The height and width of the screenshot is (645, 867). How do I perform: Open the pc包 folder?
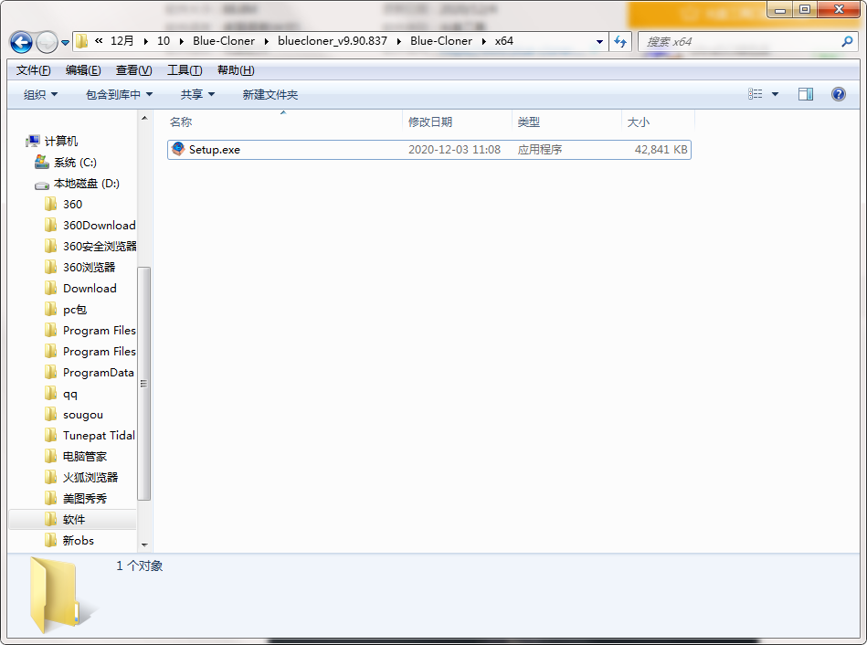click(75, 309)
